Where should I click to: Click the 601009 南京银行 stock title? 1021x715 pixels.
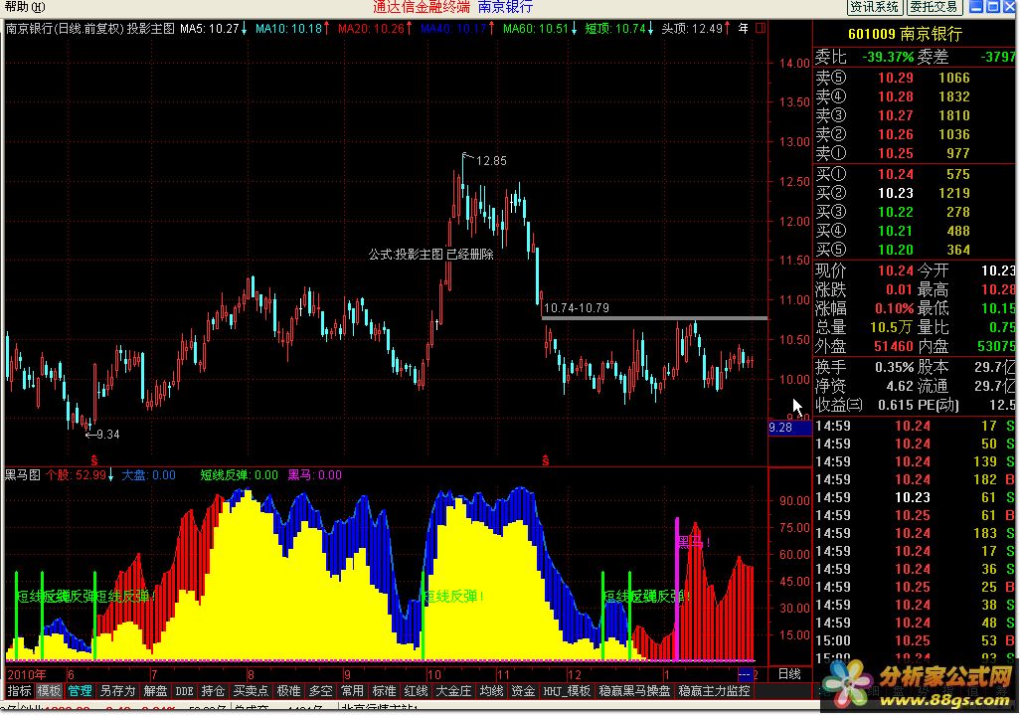click(905, 34)
